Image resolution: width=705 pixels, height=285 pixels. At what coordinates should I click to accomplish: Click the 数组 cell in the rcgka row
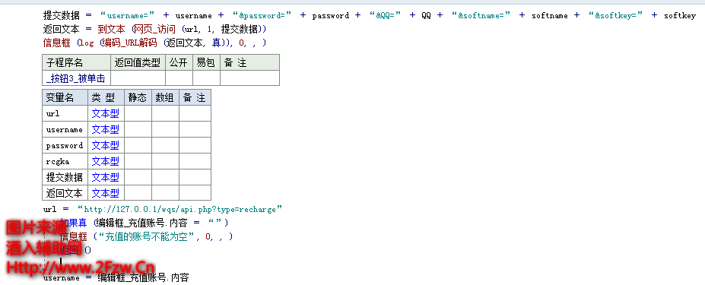[166, 161]
